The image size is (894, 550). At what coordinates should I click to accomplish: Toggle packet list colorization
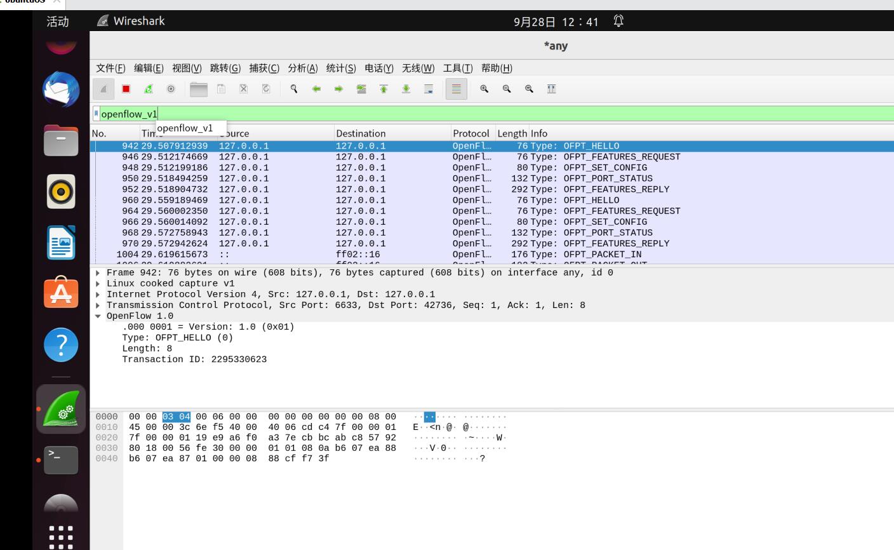tap(456, 89)
